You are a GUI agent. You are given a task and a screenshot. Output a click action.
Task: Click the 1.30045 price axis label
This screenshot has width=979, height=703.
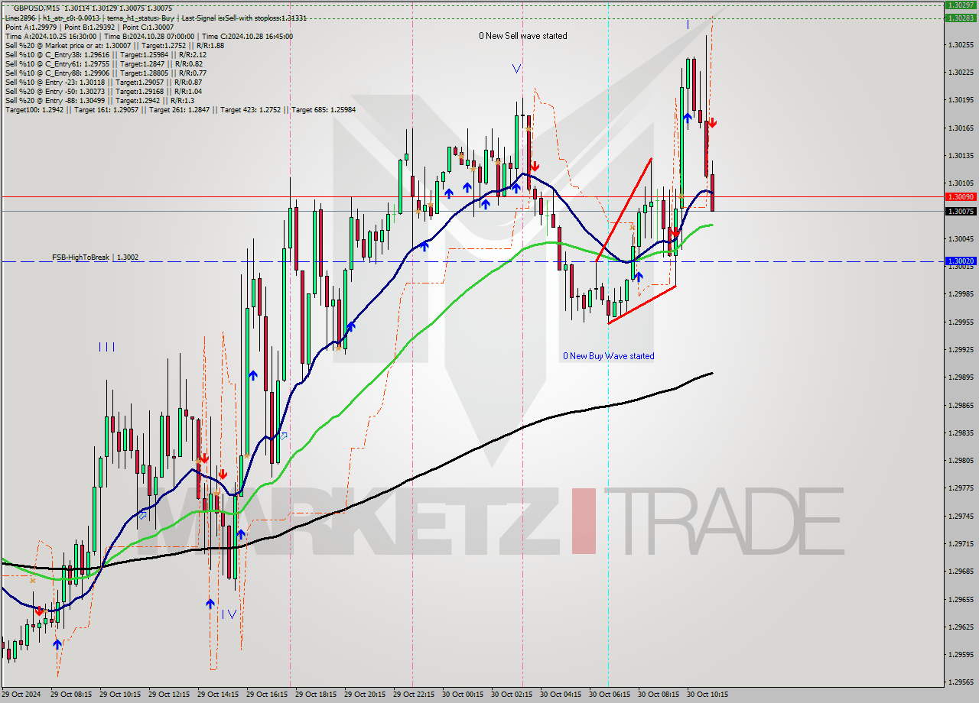tap(961, 238)
